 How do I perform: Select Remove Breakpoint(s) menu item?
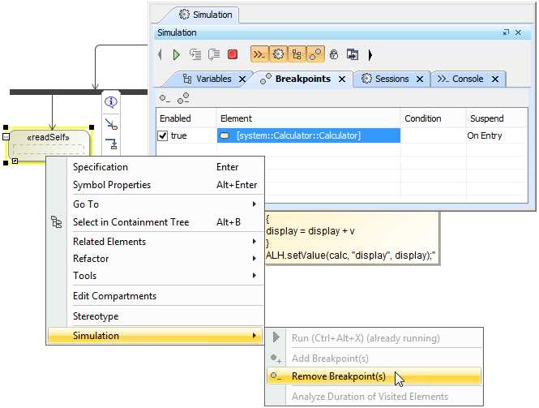[x=338, y=376]
